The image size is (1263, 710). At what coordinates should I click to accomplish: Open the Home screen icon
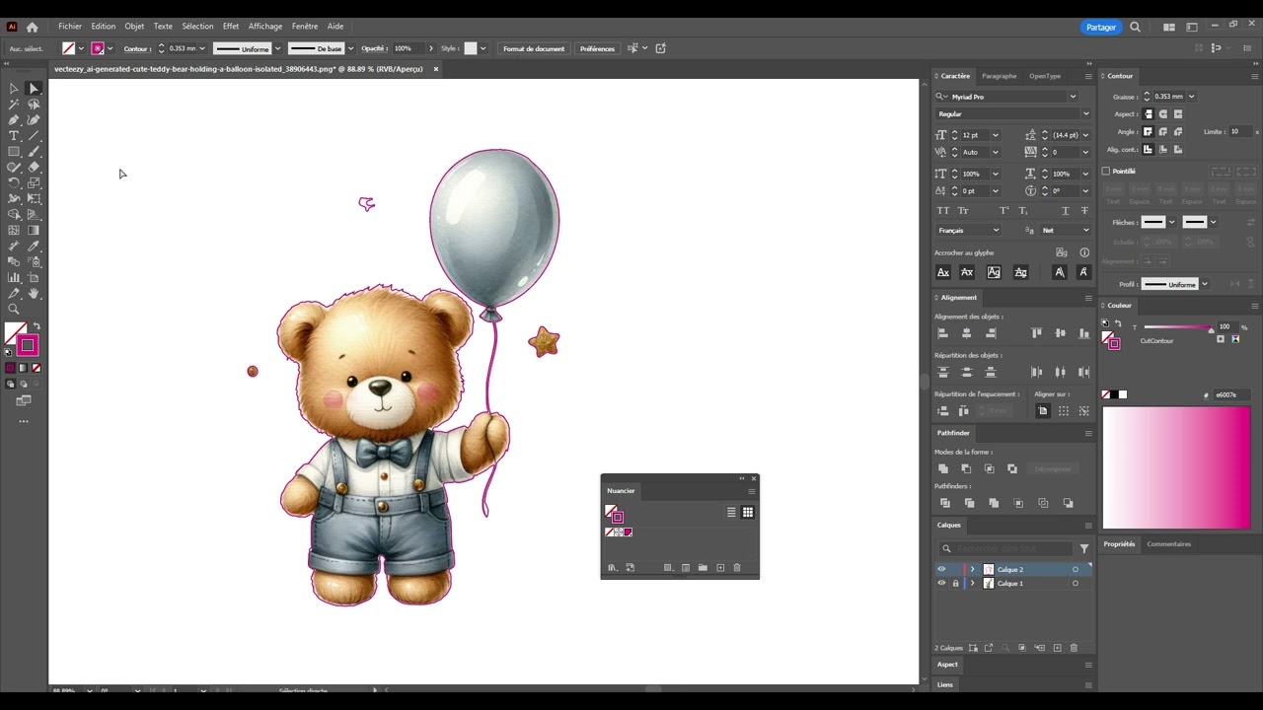point(32,28)
